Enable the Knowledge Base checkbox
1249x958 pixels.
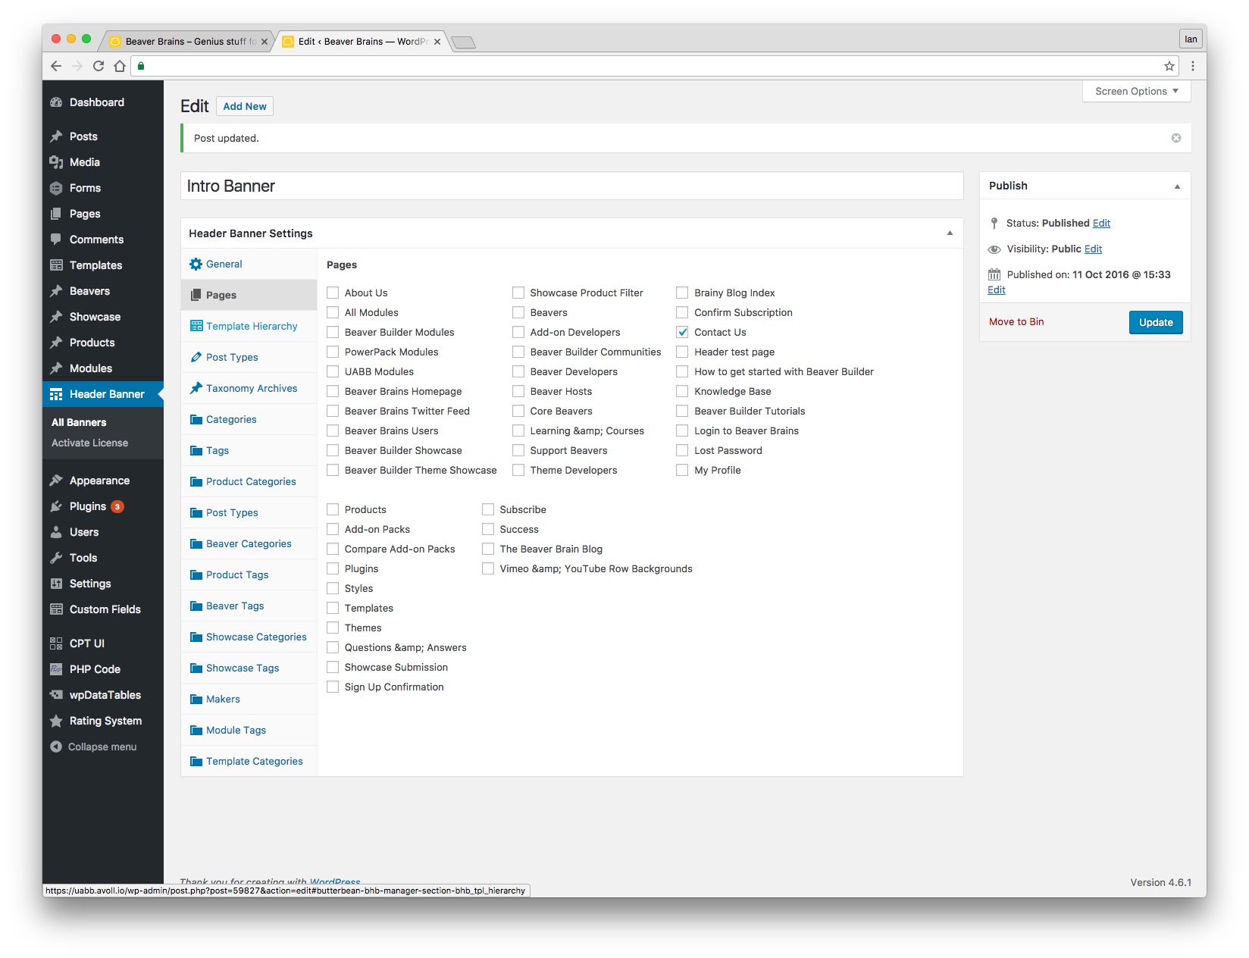[x=682, y=391]
